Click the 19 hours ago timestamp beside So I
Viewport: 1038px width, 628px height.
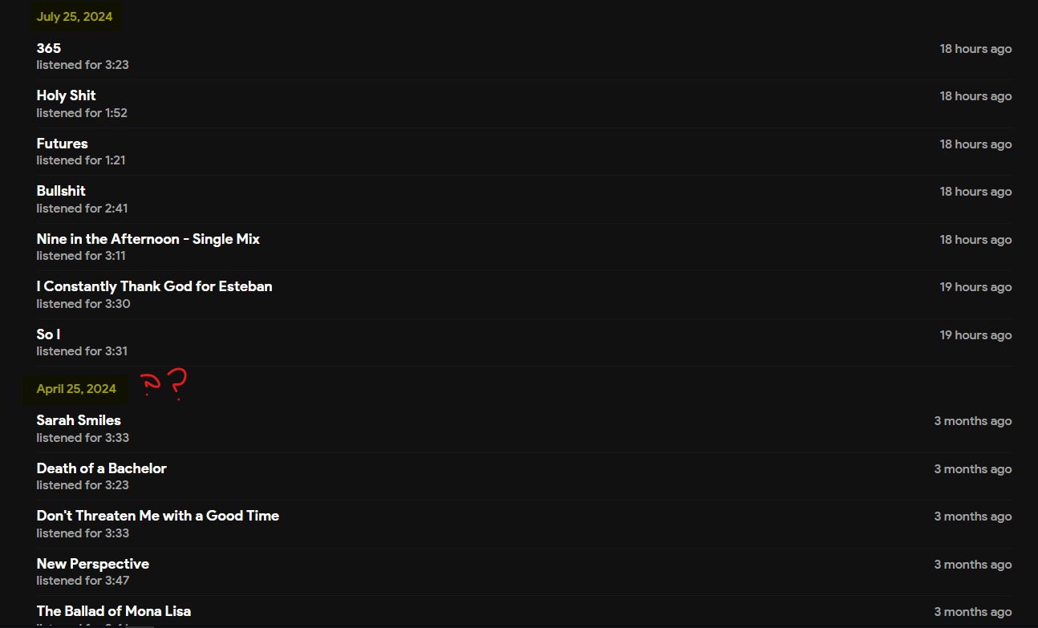click(975, 335)
